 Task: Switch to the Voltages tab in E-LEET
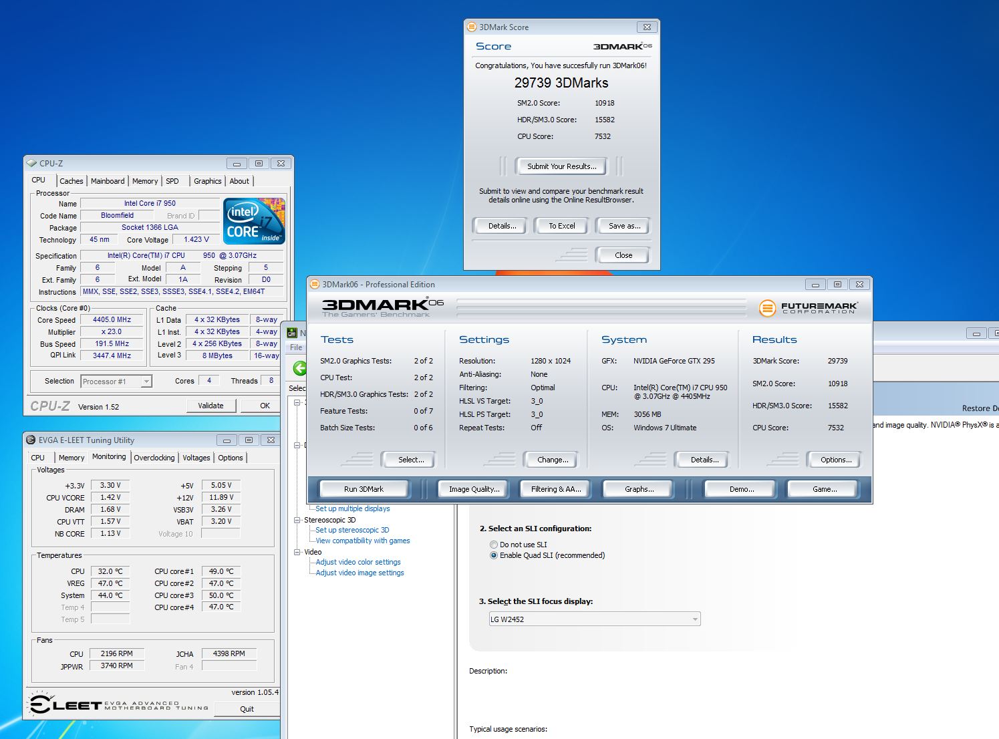click(x=196, y=458)
